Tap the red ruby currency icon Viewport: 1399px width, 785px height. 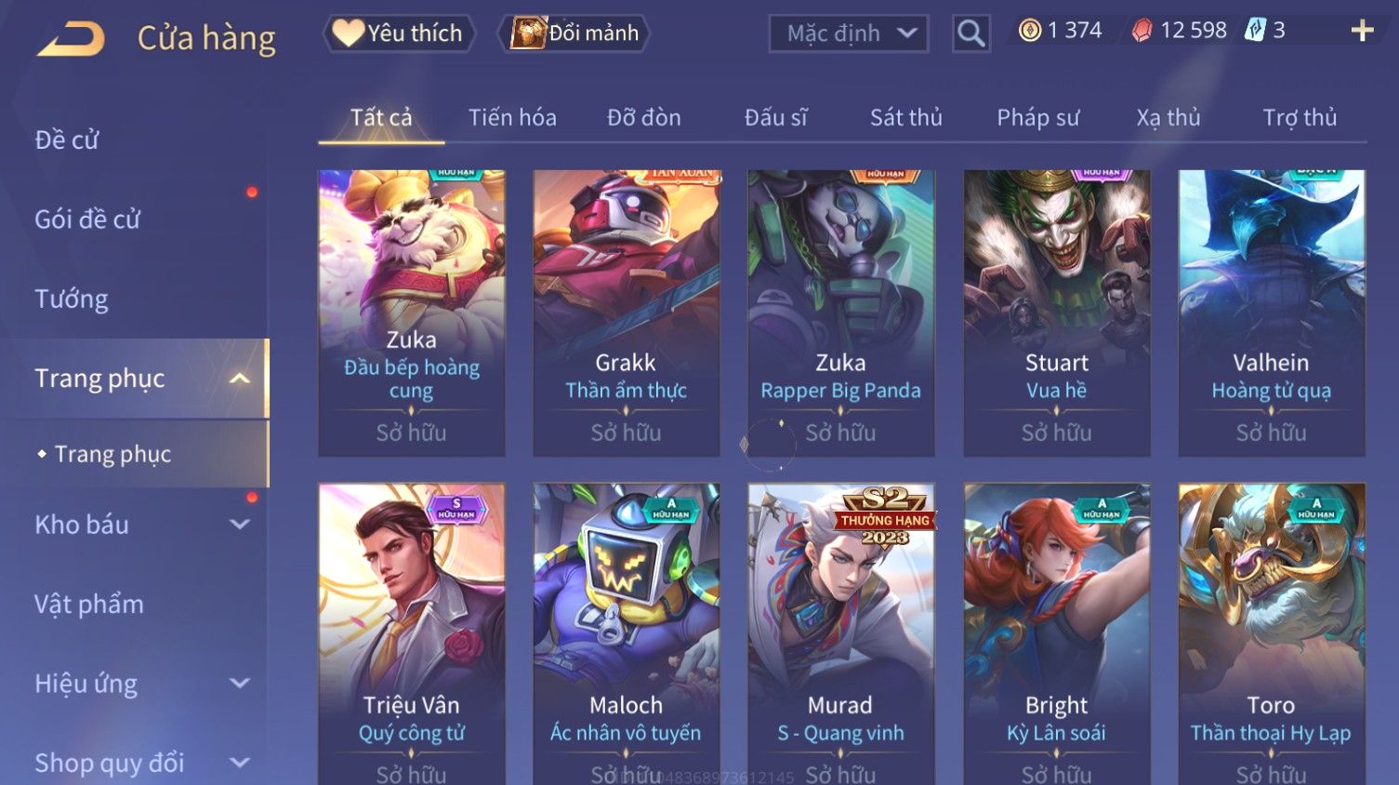[x=1142, y=31]
